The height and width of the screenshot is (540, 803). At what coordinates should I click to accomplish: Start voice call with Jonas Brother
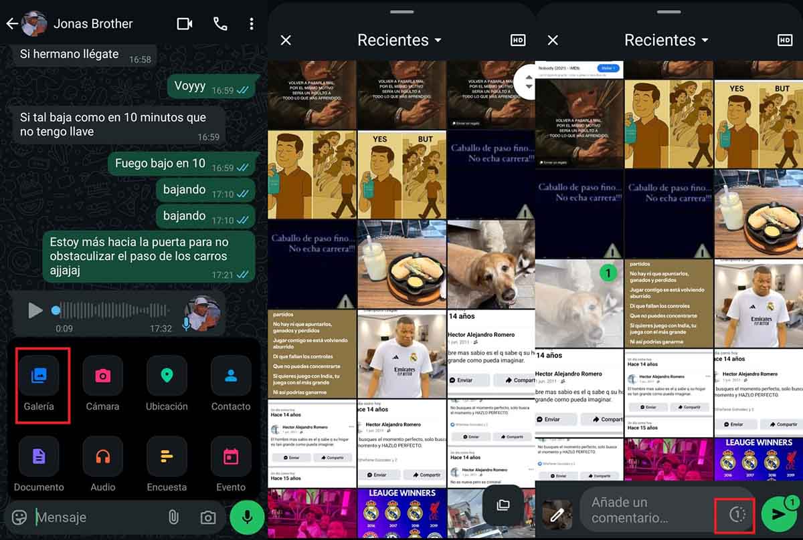(219, 24)
